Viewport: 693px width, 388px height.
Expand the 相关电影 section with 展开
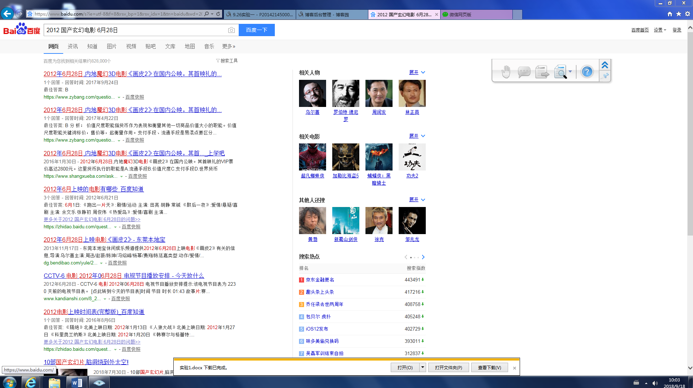click(x=417, y=136)
